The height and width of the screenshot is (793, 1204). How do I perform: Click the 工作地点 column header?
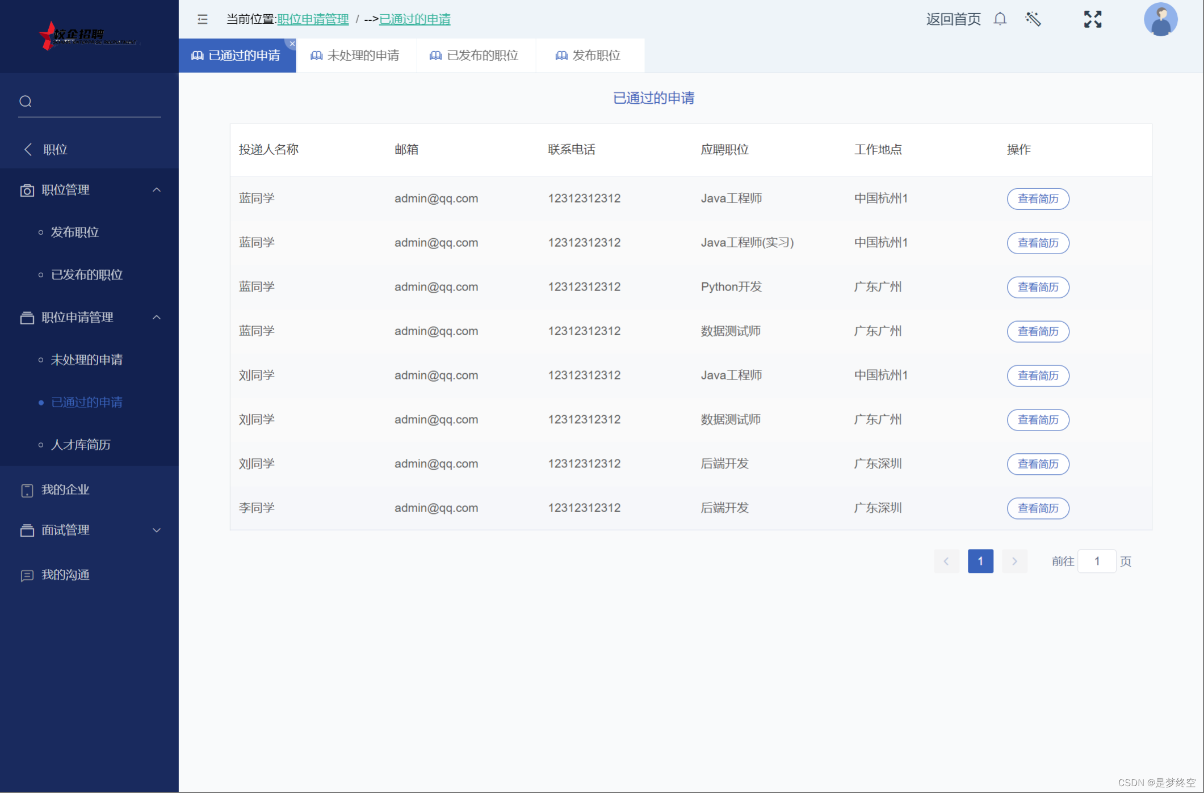click(878, 150)
